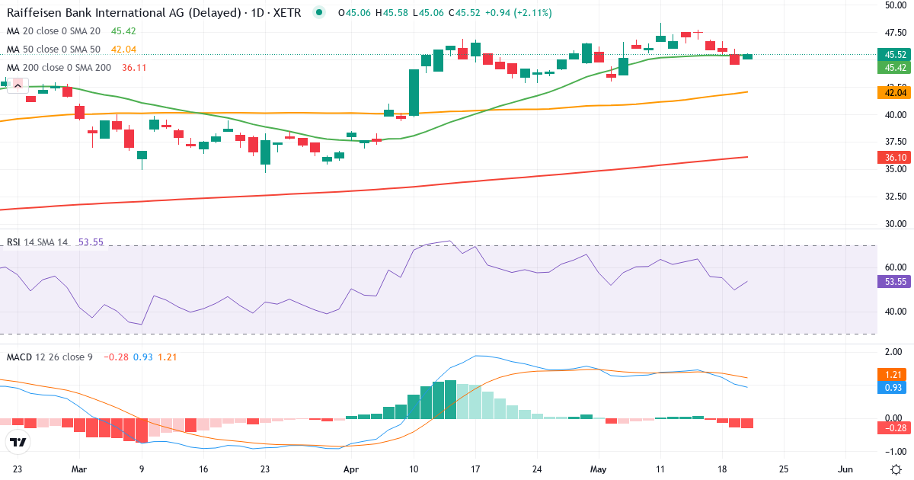
Task: Click the high value H45.58 in header
Action: coord(390,13)
